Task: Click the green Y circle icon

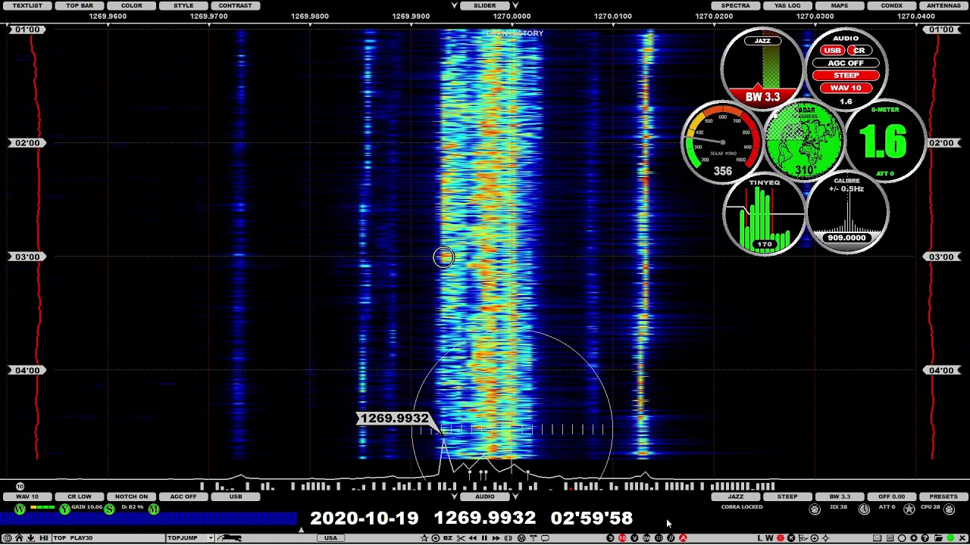Action: [64, 509]
